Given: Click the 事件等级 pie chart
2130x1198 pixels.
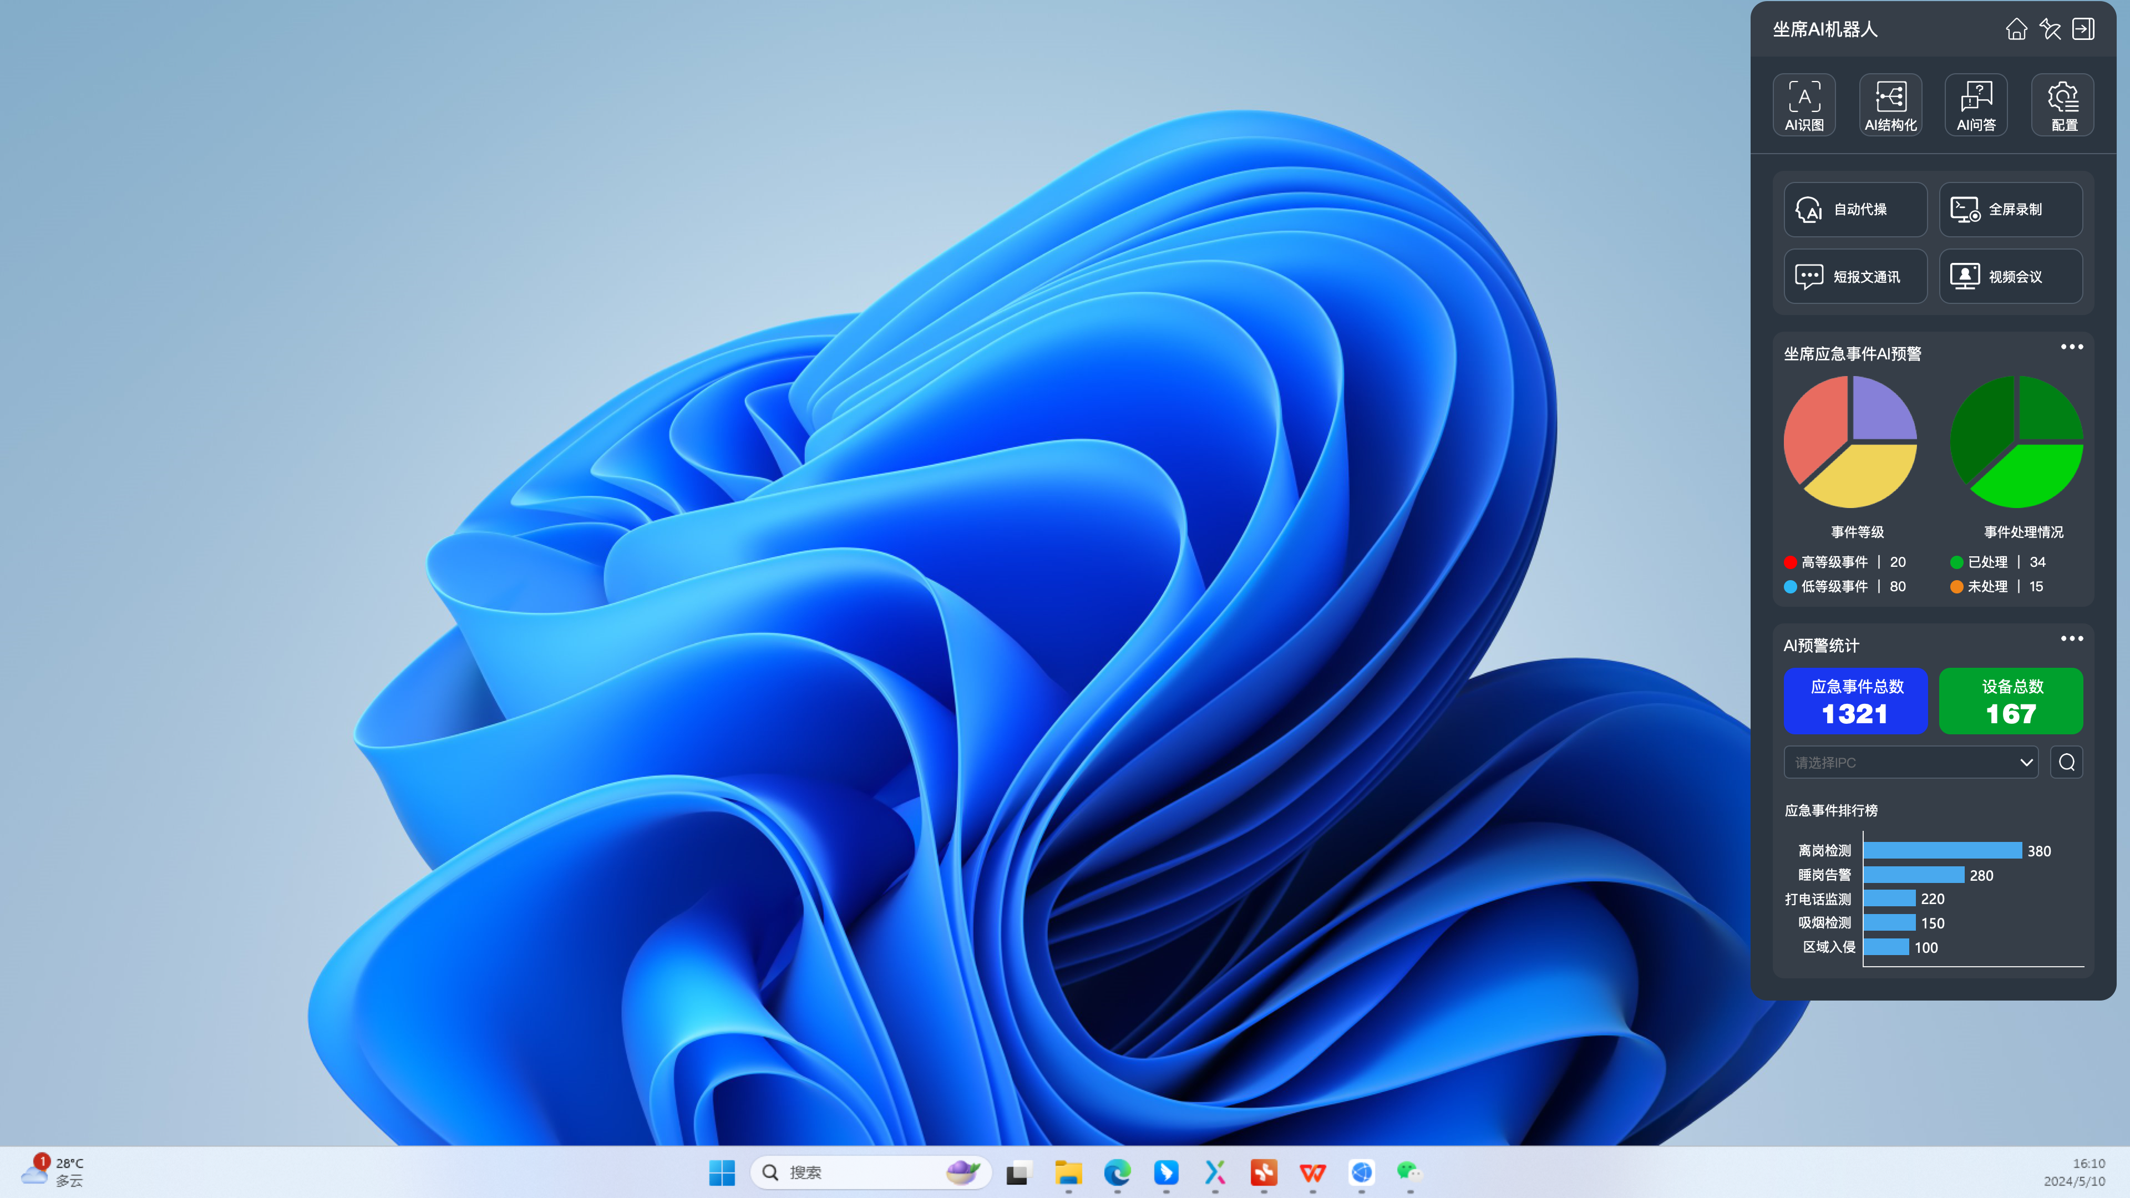Looking at the screenshot, I should [1850, 443].
